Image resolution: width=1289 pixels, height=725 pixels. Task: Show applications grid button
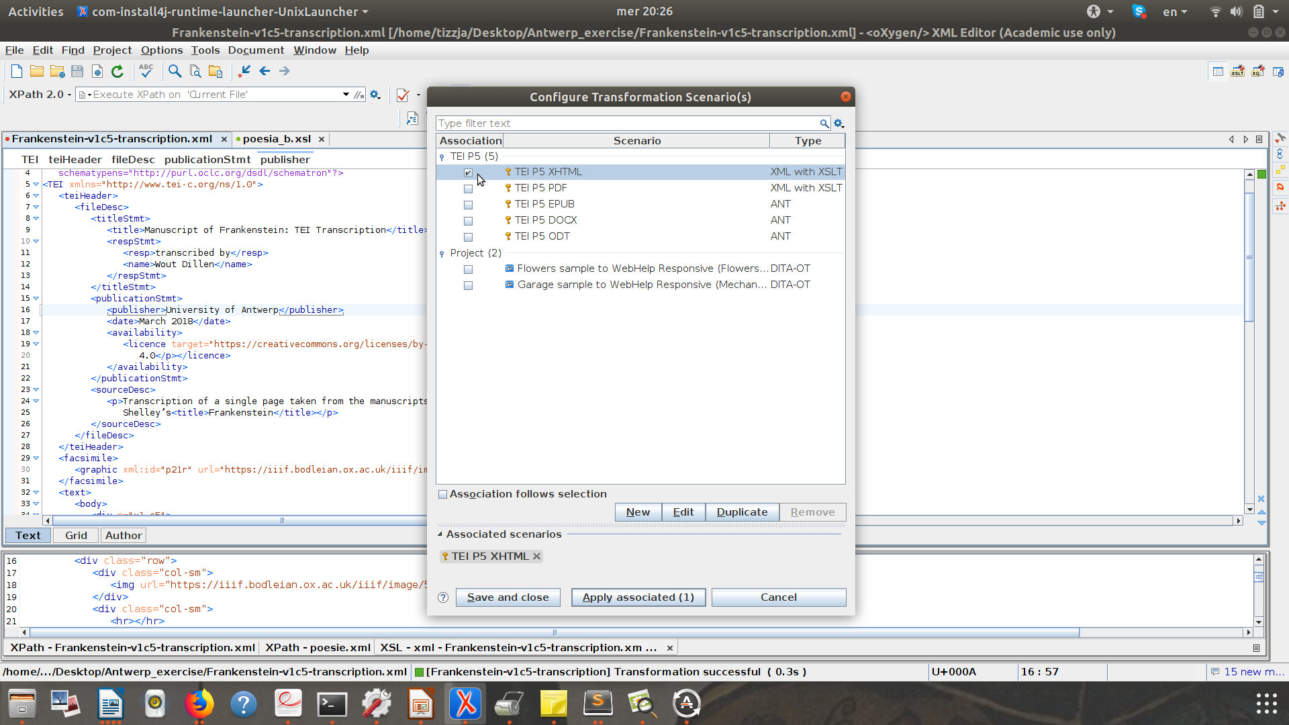point(1266,704)
